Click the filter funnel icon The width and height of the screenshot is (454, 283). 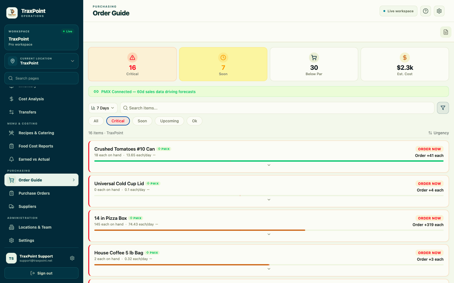pyautogui.click(x=443, y=108)
